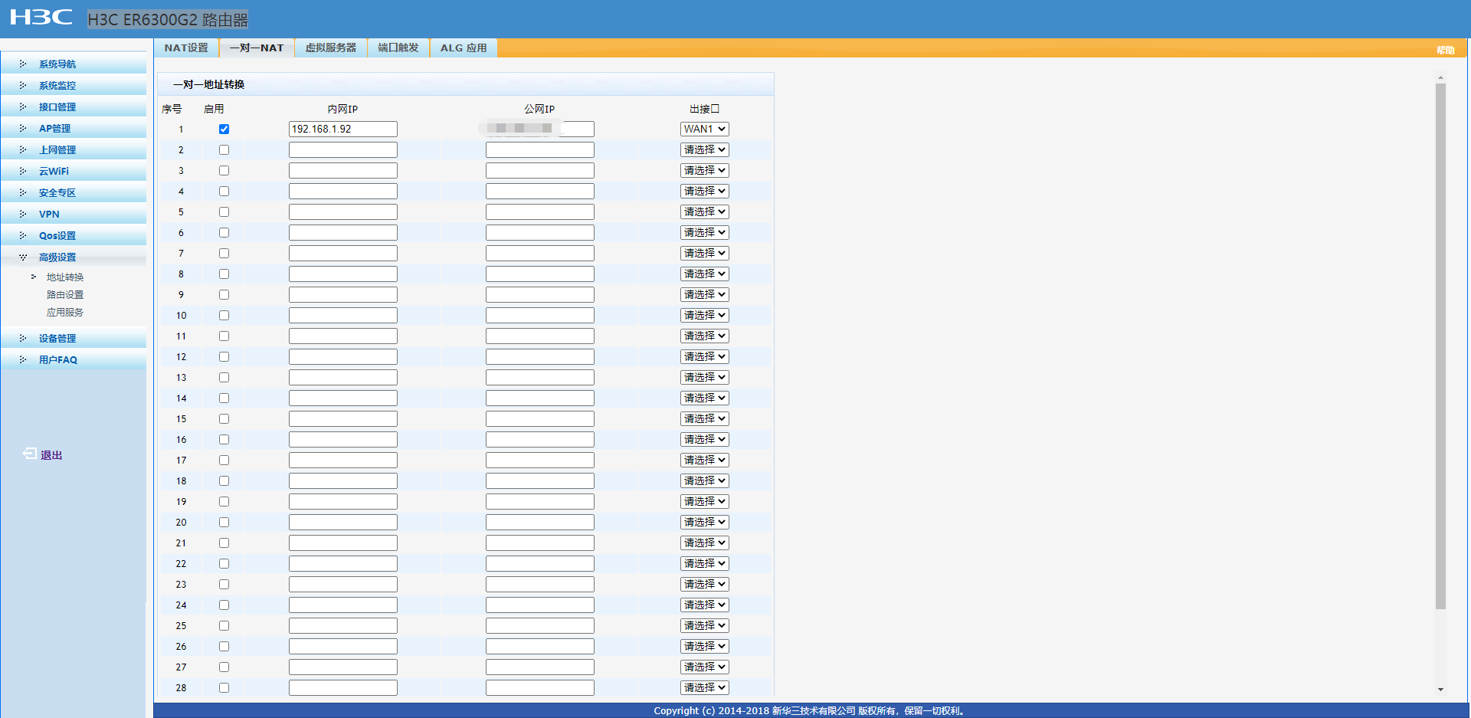This screenshot has height=718, width=1471.
Task: Select the 一对一NAT tab
Action: pyautogui.click(x=257, y=48)
